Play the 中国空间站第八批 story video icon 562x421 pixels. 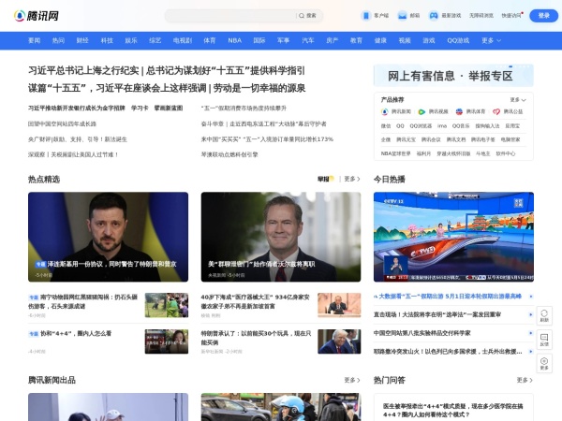531,333
